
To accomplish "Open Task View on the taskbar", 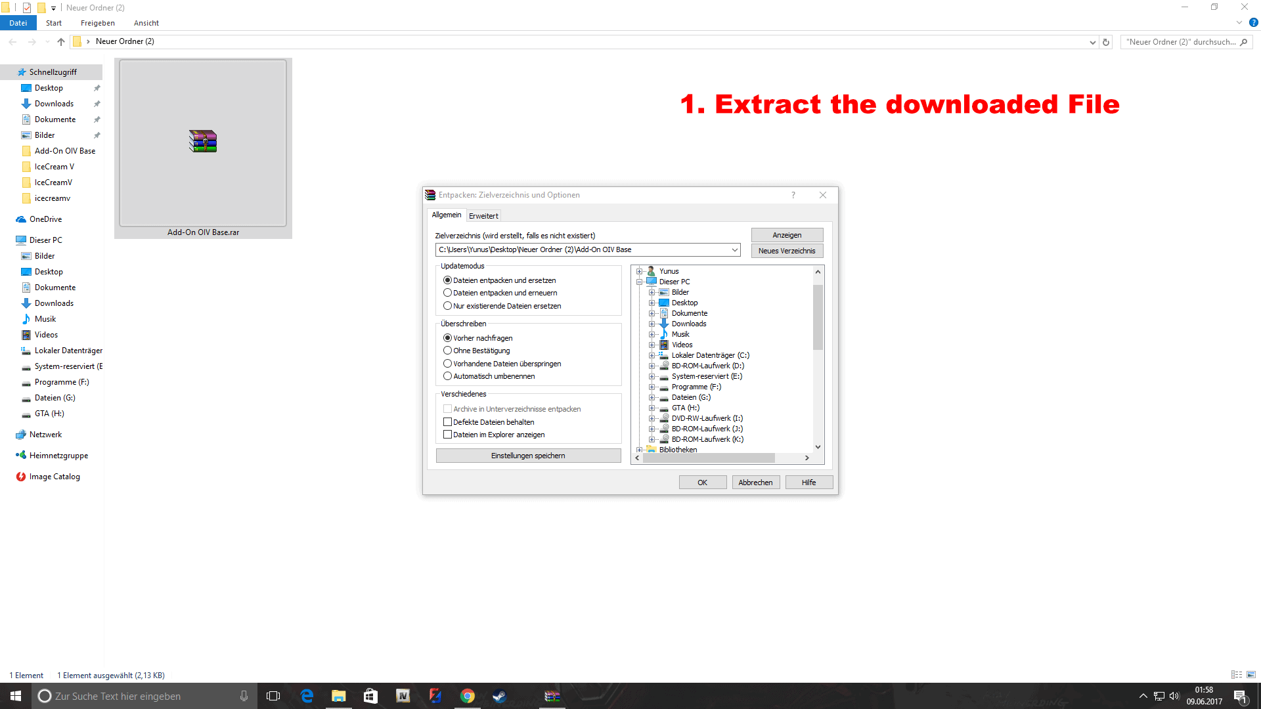I will (273, 696).
